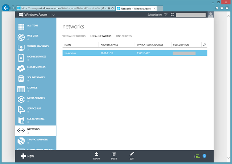Open the Traffic Manager icon
The height and width of the screenshot is (164, 232).
click(x=21, y=141)
